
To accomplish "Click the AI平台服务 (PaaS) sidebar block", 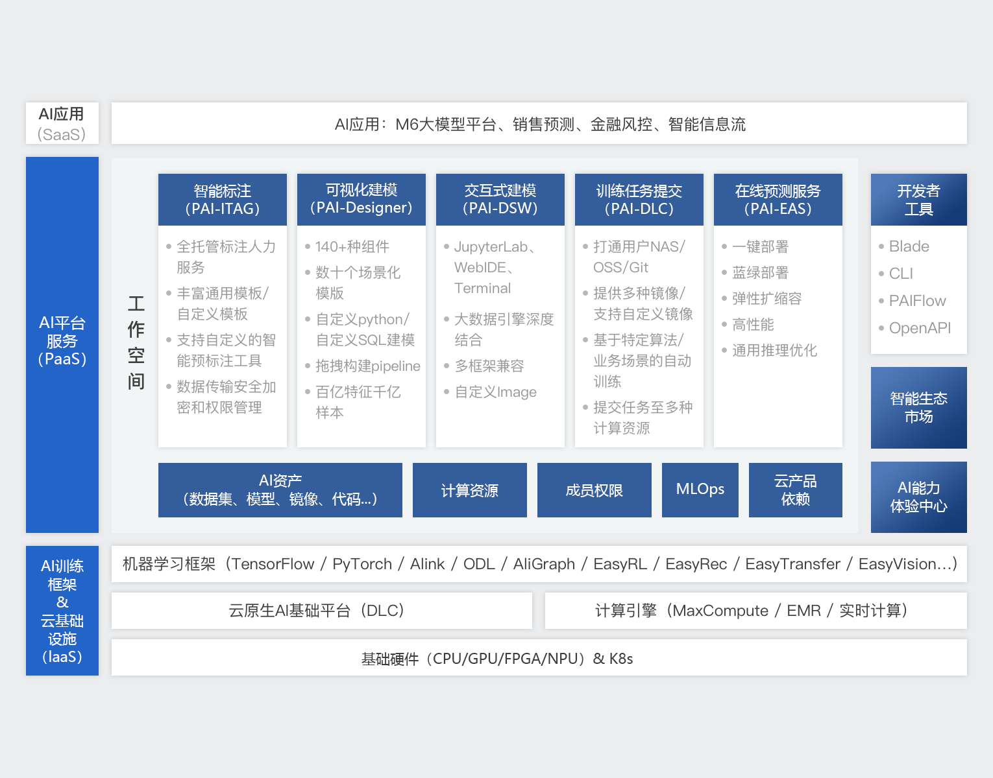I will pos(62,345).
